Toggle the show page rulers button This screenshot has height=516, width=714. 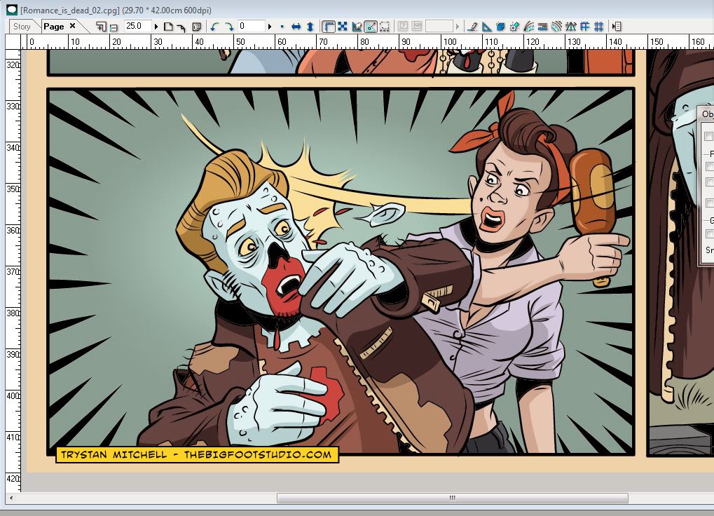tap(329, 27)
